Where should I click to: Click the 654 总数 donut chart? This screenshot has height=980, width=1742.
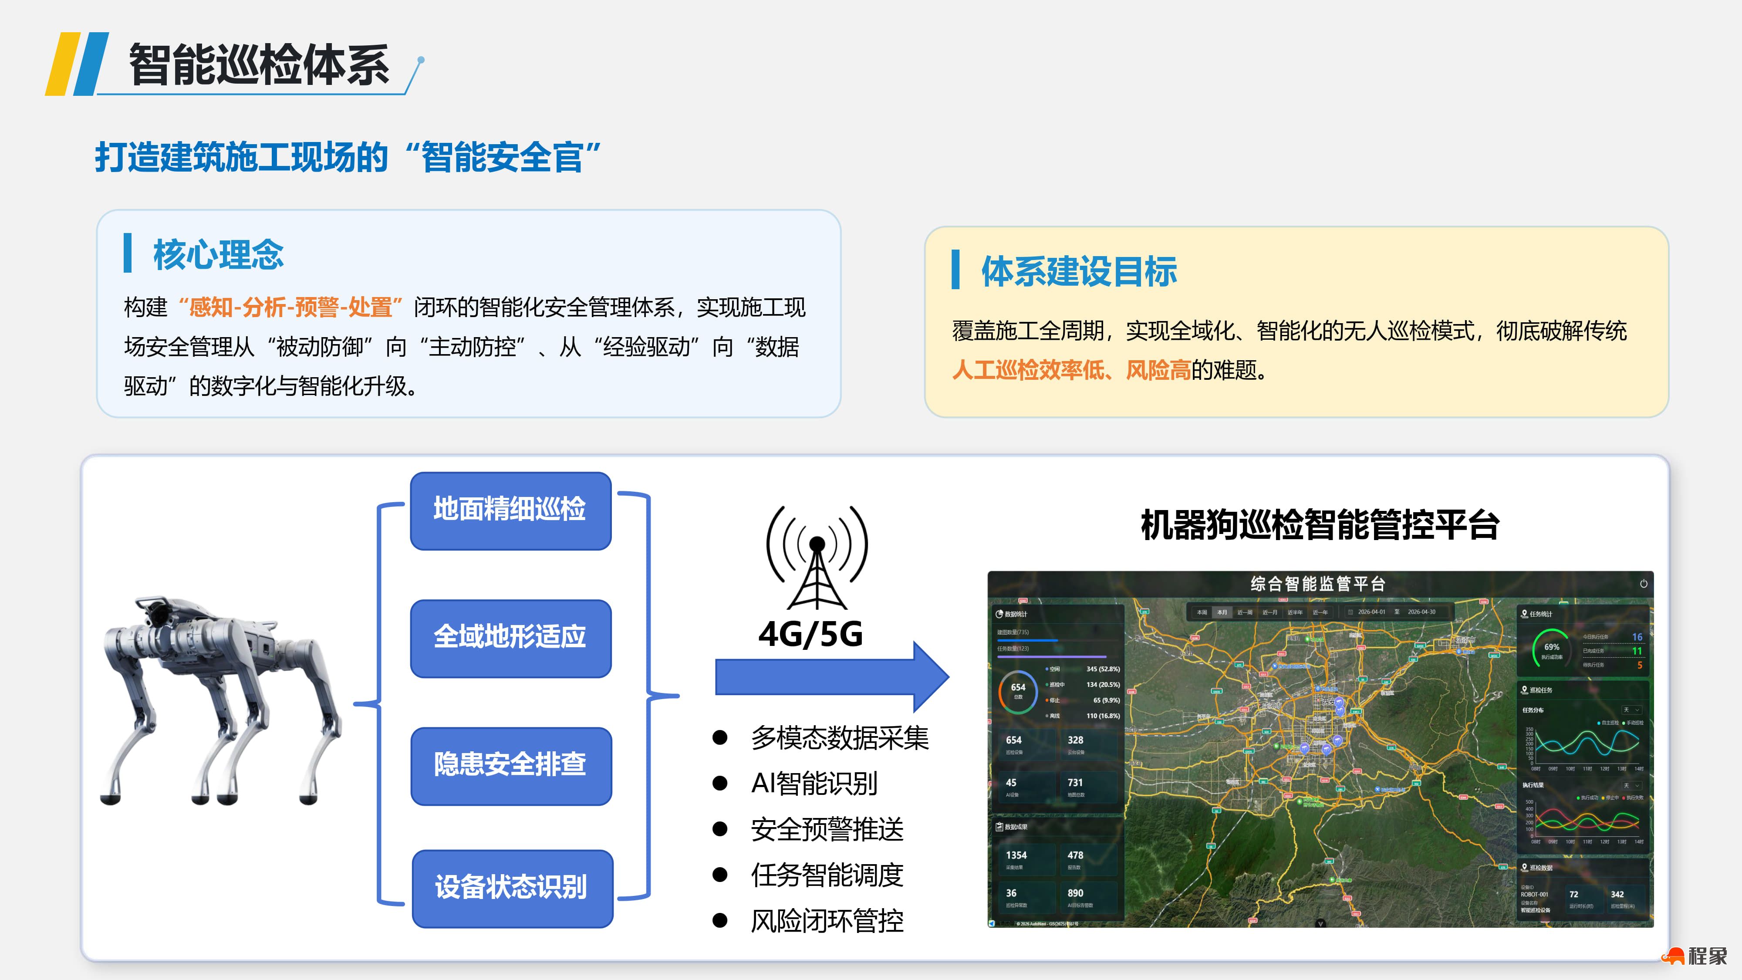pos(1018,691)
